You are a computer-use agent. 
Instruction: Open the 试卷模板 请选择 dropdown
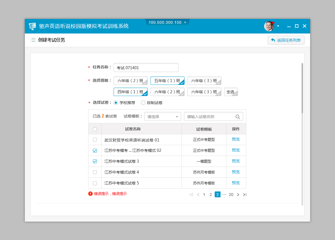pos(162,117)
